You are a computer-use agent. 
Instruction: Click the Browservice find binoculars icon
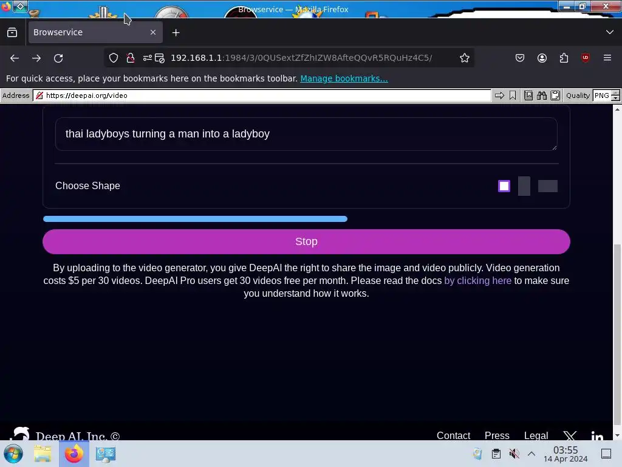point(542,95)
